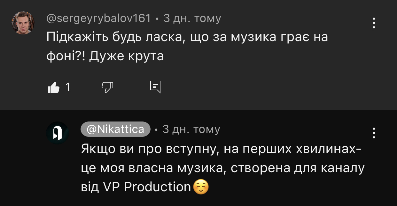Click the smiling emoji after VP Production

pyautogui.click(x=201, y=187)
